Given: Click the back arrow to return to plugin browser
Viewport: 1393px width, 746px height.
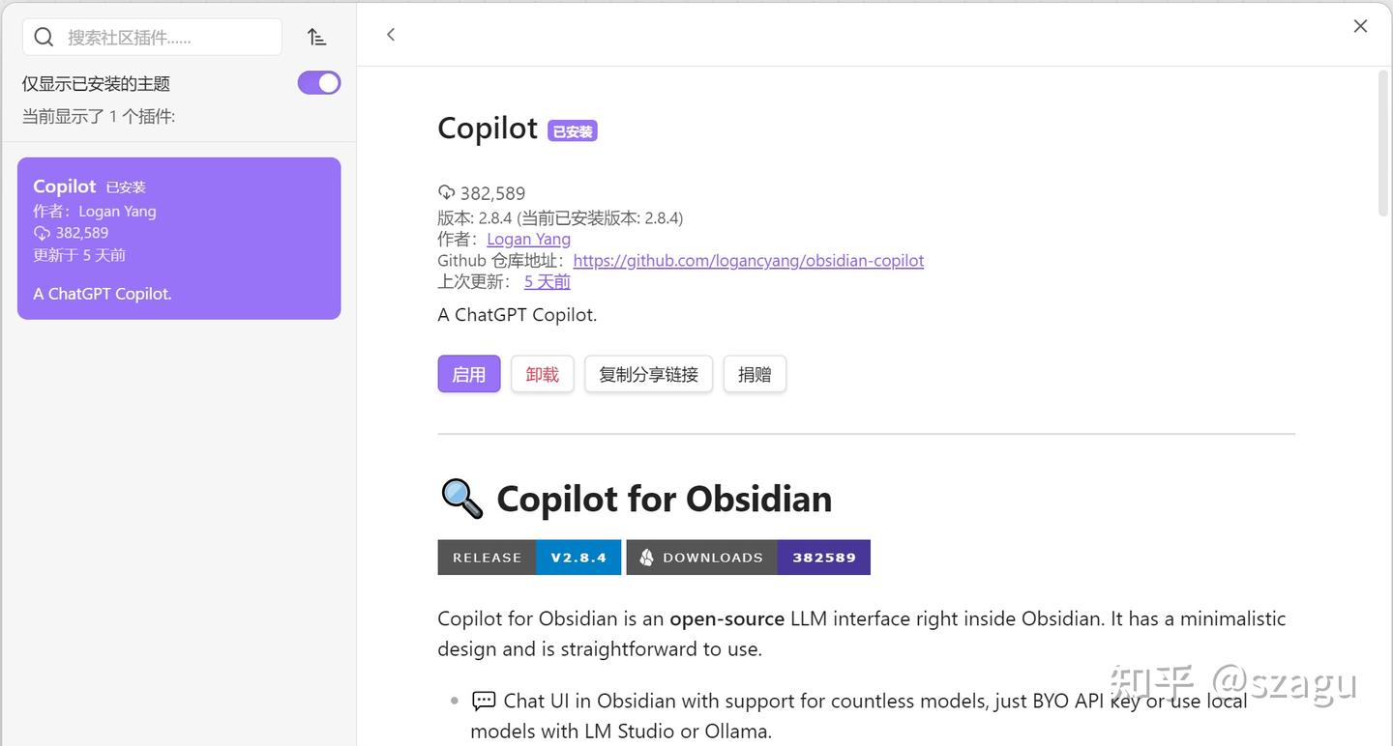Looking at the screenshot, I should [390, 34].
